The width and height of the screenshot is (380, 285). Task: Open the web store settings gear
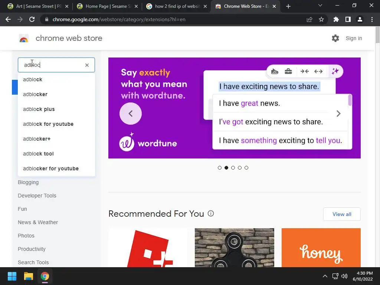pyautogui.click(x=335, y=38)
